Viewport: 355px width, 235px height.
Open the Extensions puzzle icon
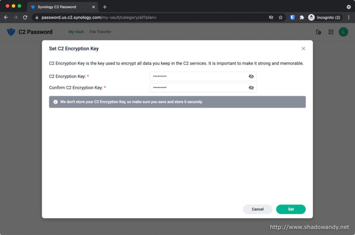point(302,17)
